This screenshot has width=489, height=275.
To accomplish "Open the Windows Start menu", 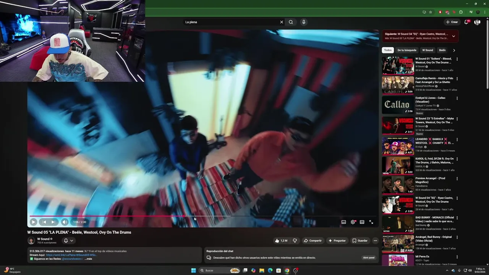I will pyautogui.click(x=193, y=270).
